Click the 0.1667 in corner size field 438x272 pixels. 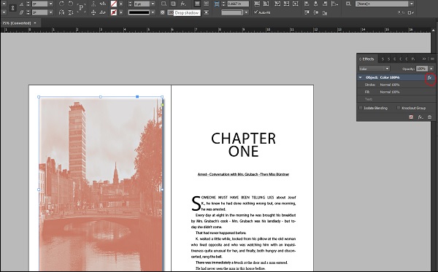[x=238, y=4]
